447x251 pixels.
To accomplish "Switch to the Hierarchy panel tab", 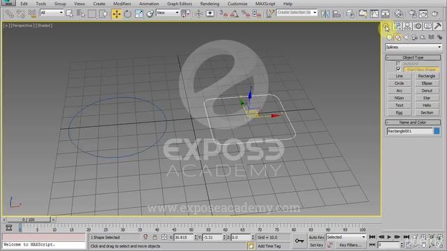I will (407, 26).
